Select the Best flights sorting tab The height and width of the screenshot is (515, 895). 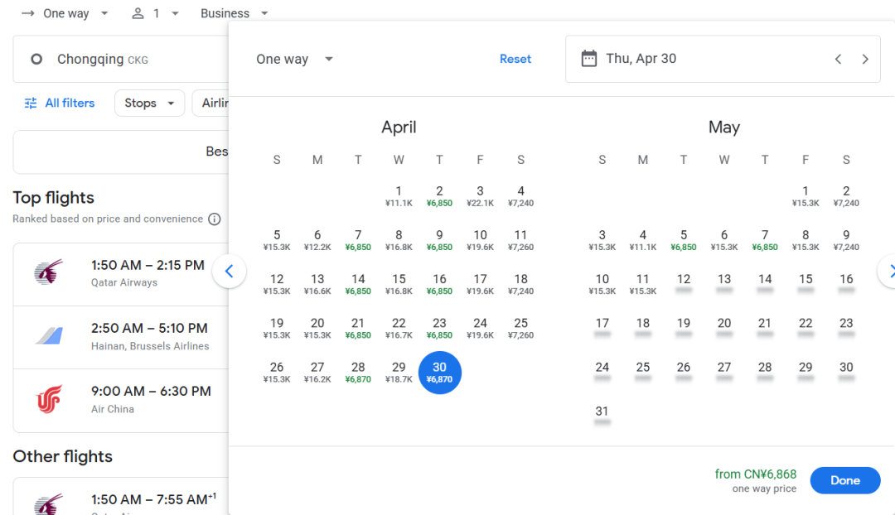coord(121,152)
